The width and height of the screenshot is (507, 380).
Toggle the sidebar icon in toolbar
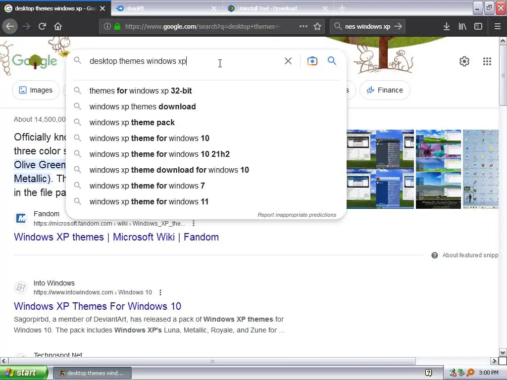tap(478, 27)
